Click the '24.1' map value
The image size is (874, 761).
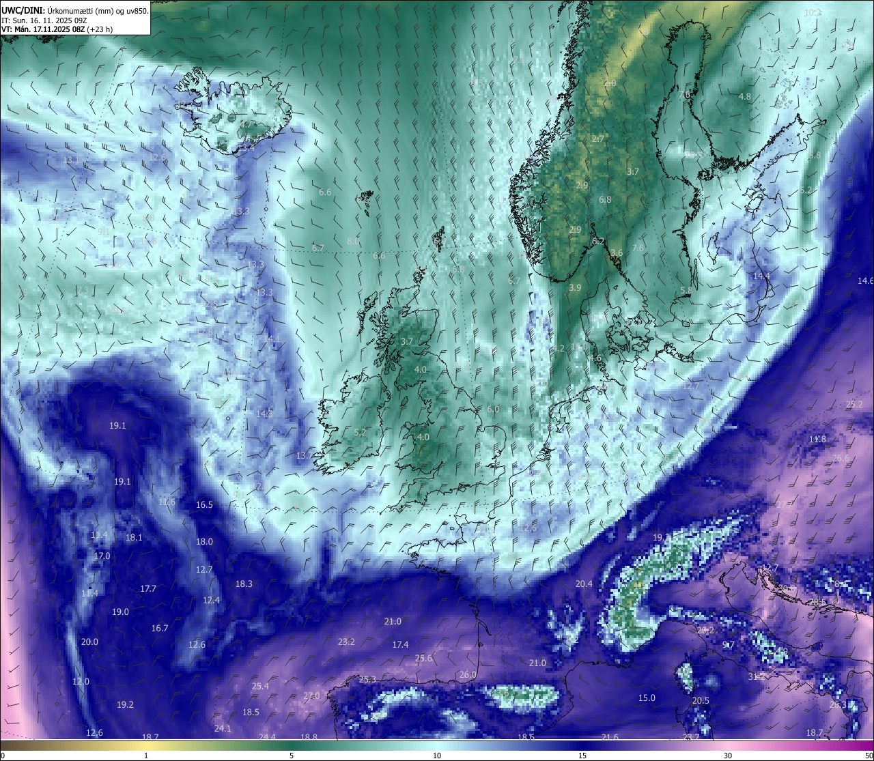pos(223,728)
